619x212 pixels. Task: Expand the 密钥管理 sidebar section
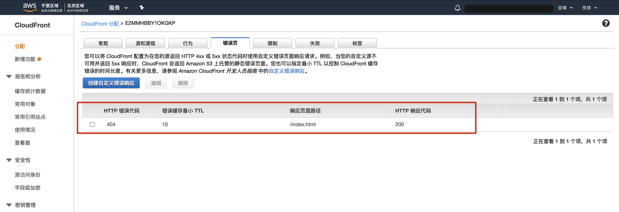pos(9,205)
